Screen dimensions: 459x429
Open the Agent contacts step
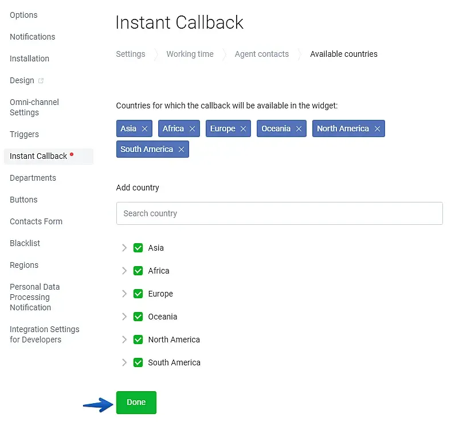point(262,54)
